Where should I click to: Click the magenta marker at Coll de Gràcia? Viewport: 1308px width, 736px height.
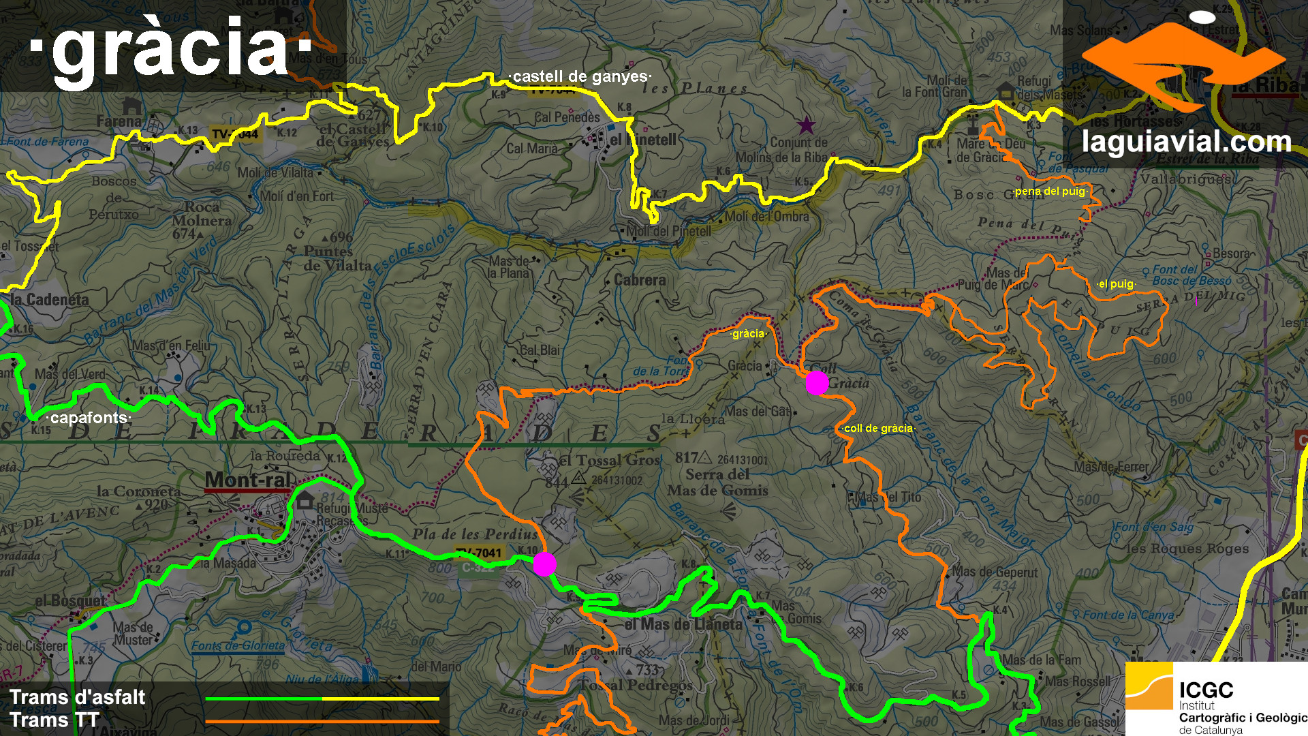[x=817, y=382]
